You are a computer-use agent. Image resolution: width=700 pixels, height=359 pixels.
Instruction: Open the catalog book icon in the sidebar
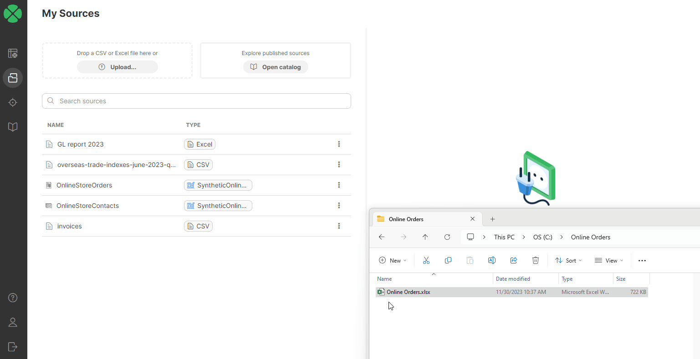click(x=12, y=126)
